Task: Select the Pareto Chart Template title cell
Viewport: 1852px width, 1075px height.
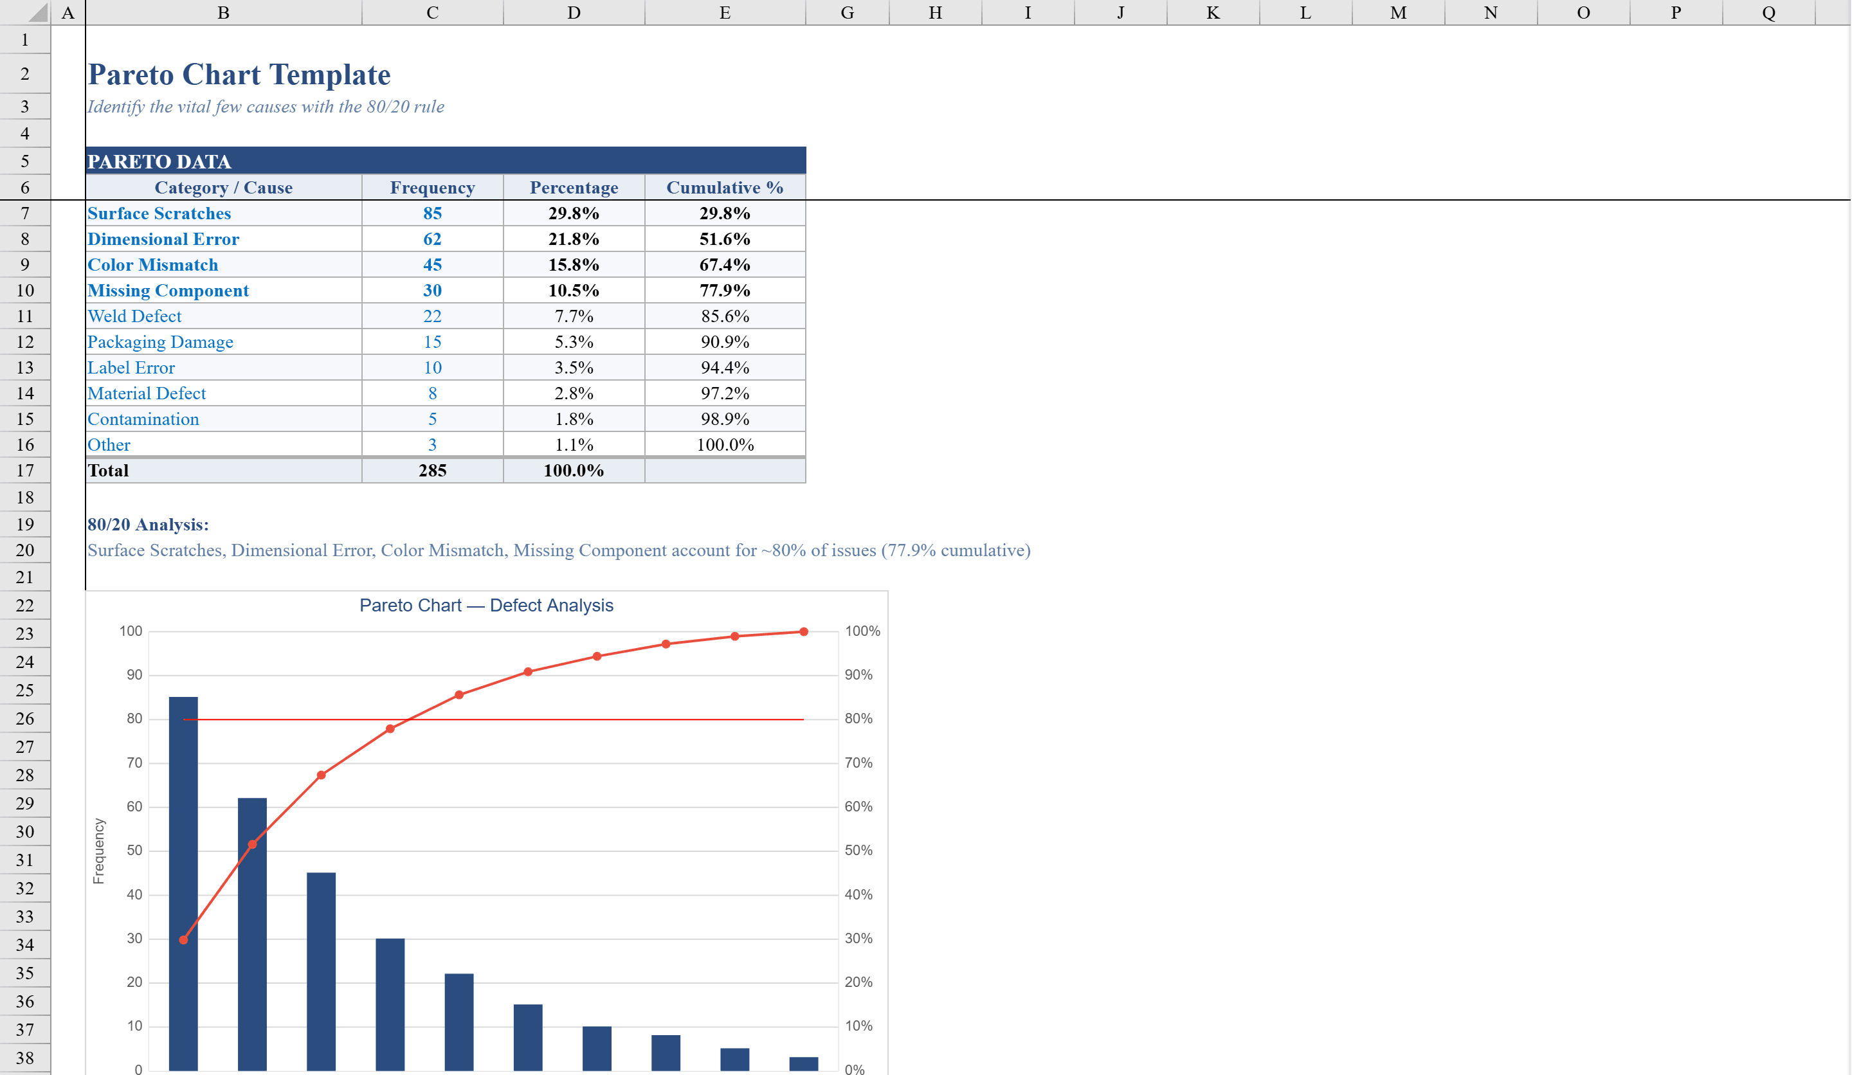Action: coord(239,73)
